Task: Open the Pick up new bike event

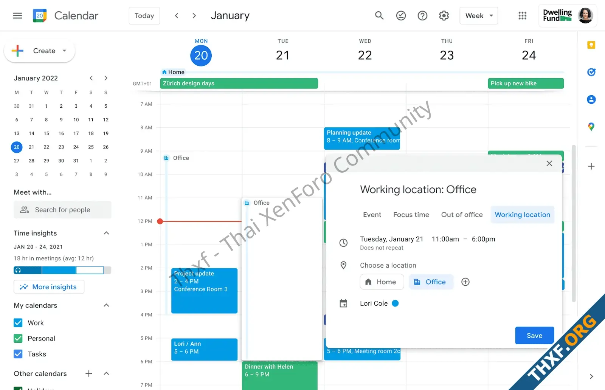Action: click(x=526, y=84)
